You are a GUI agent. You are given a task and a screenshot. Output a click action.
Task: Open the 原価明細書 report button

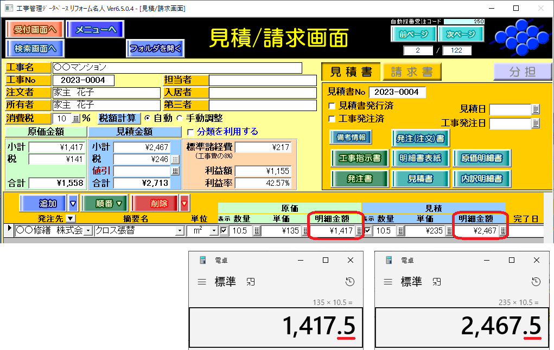(x=482, y=159)
